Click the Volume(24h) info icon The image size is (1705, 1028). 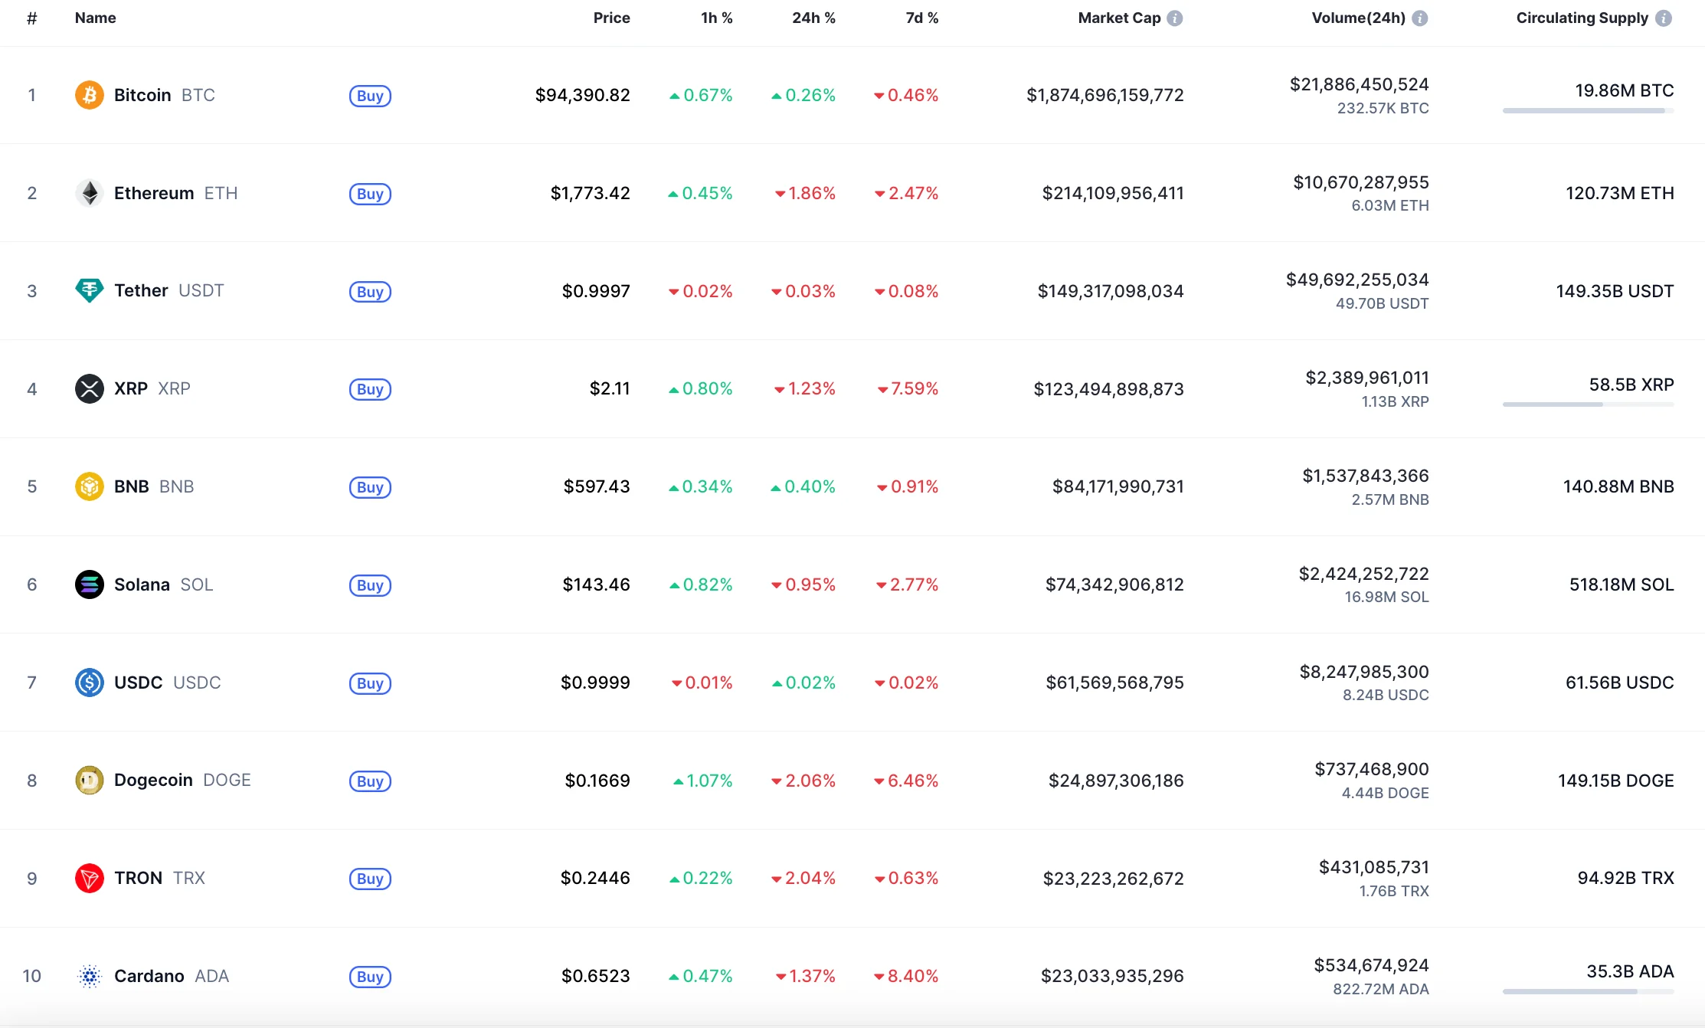[1419, 18]
